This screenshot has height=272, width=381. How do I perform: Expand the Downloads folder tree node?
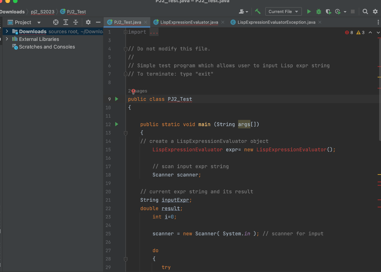7,32
